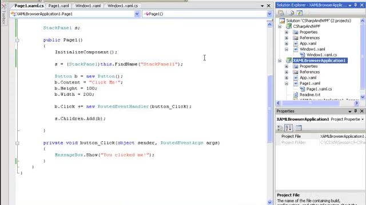
Task: Collapse the Page1.xaml node
Action: [287, 84]
